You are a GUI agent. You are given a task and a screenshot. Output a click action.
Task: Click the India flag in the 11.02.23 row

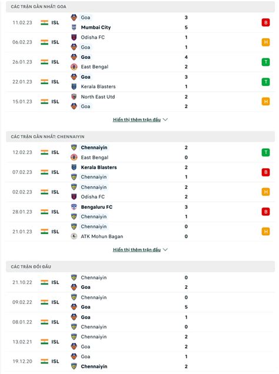pos(44,23)
